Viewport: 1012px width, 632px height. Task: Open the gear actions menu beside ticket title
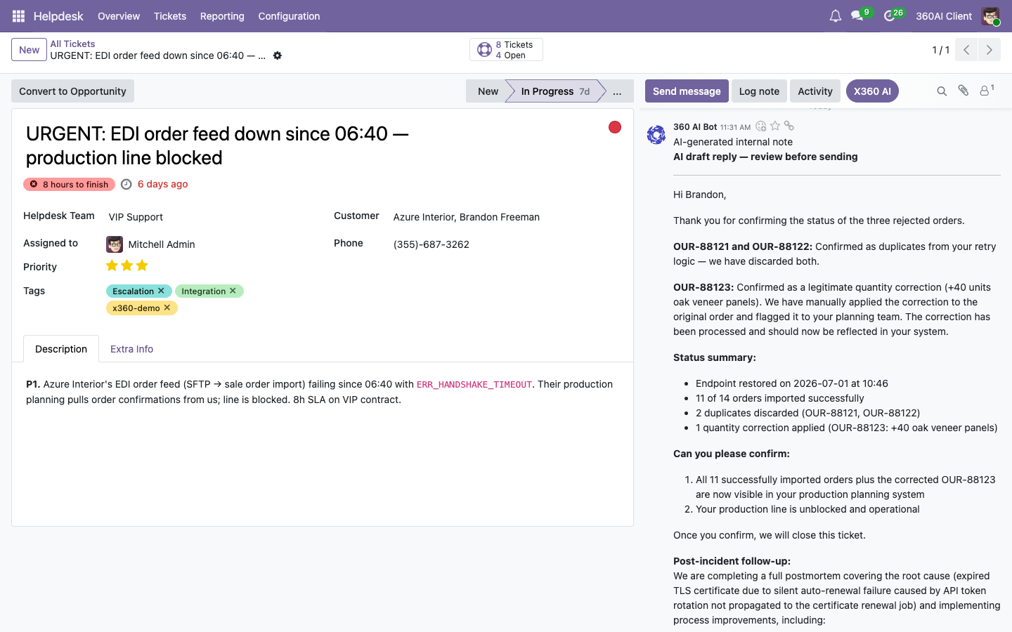pos(278,55)
